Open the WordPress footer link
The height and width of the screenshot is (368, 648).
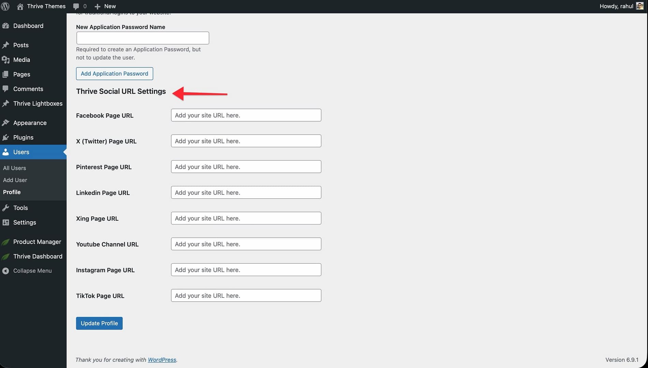click(162, 360)
